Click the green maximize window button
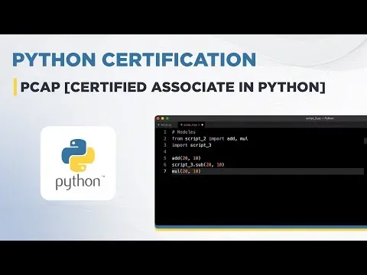This screenshot has width=367, height=275. (x=167, y=118)
